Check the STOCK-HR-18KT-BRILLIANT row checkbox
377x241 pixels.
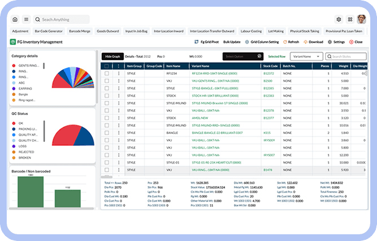(107, 96)
